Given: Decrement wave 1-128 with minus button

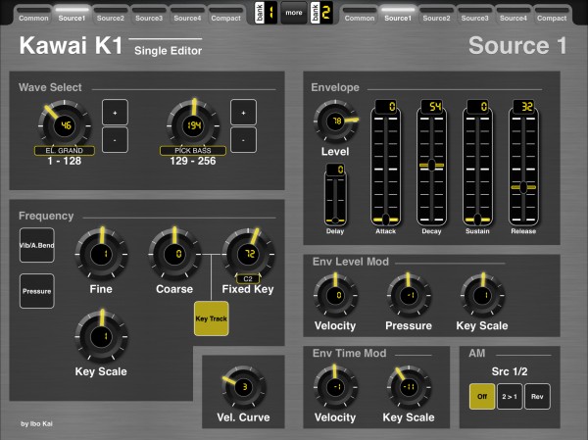Looking at the screenshot, I should tap(115, 140).
